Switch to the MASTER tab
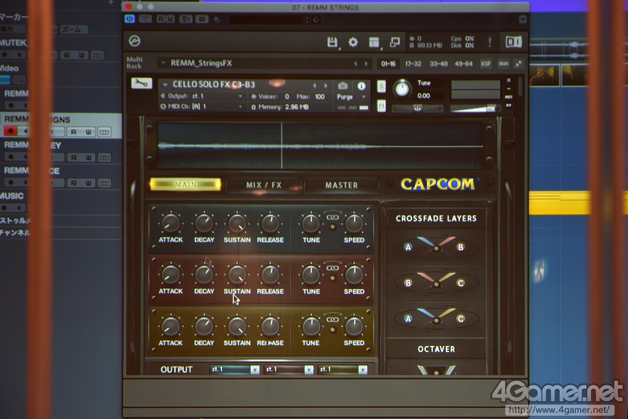Screen dimensions: 628x419 click(x=342, y=185)
